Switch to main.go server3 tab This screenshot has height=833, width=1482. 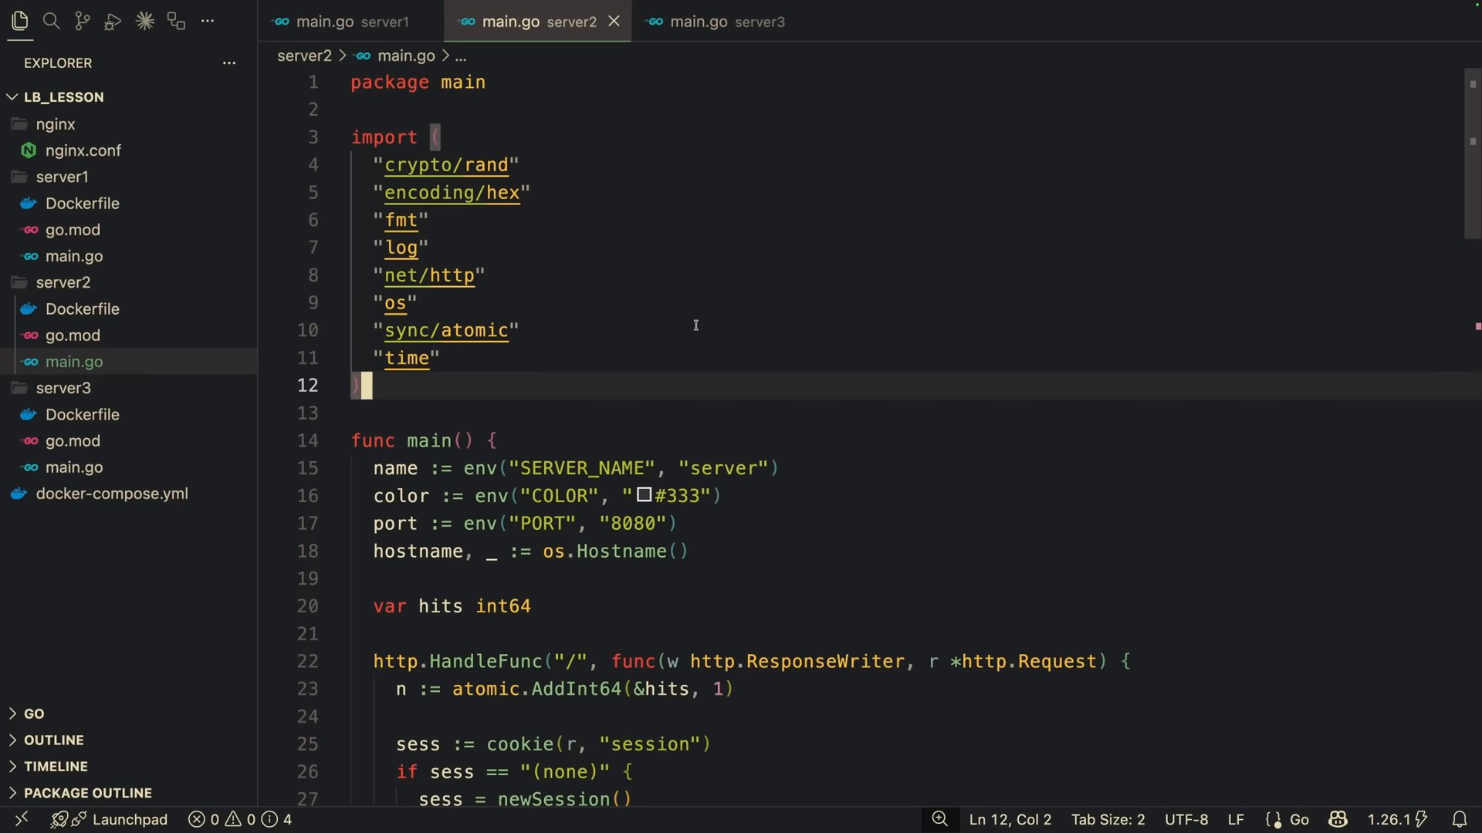717,22
